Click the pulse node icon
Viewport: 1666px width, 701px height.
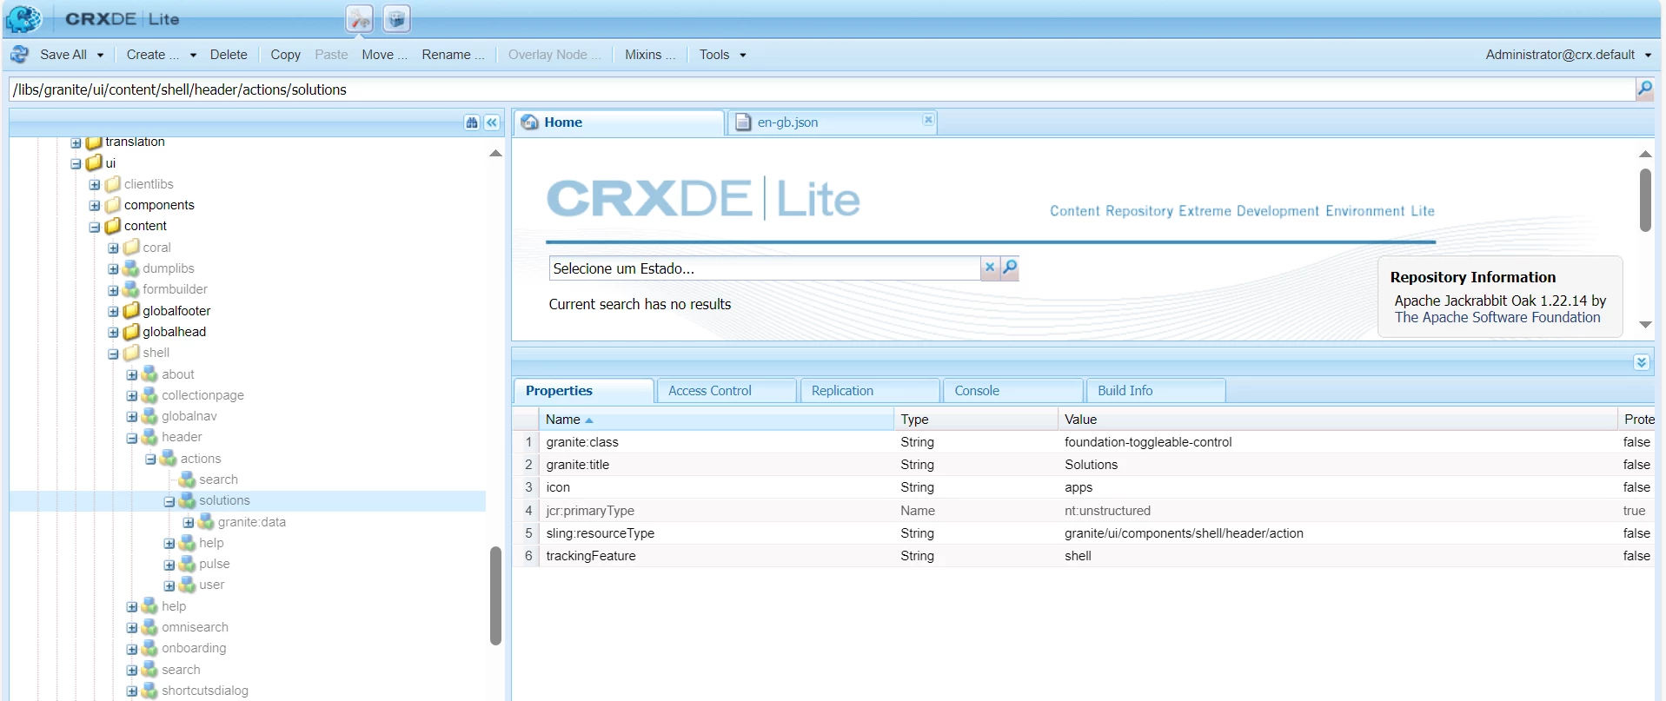[x=187, y=564]
